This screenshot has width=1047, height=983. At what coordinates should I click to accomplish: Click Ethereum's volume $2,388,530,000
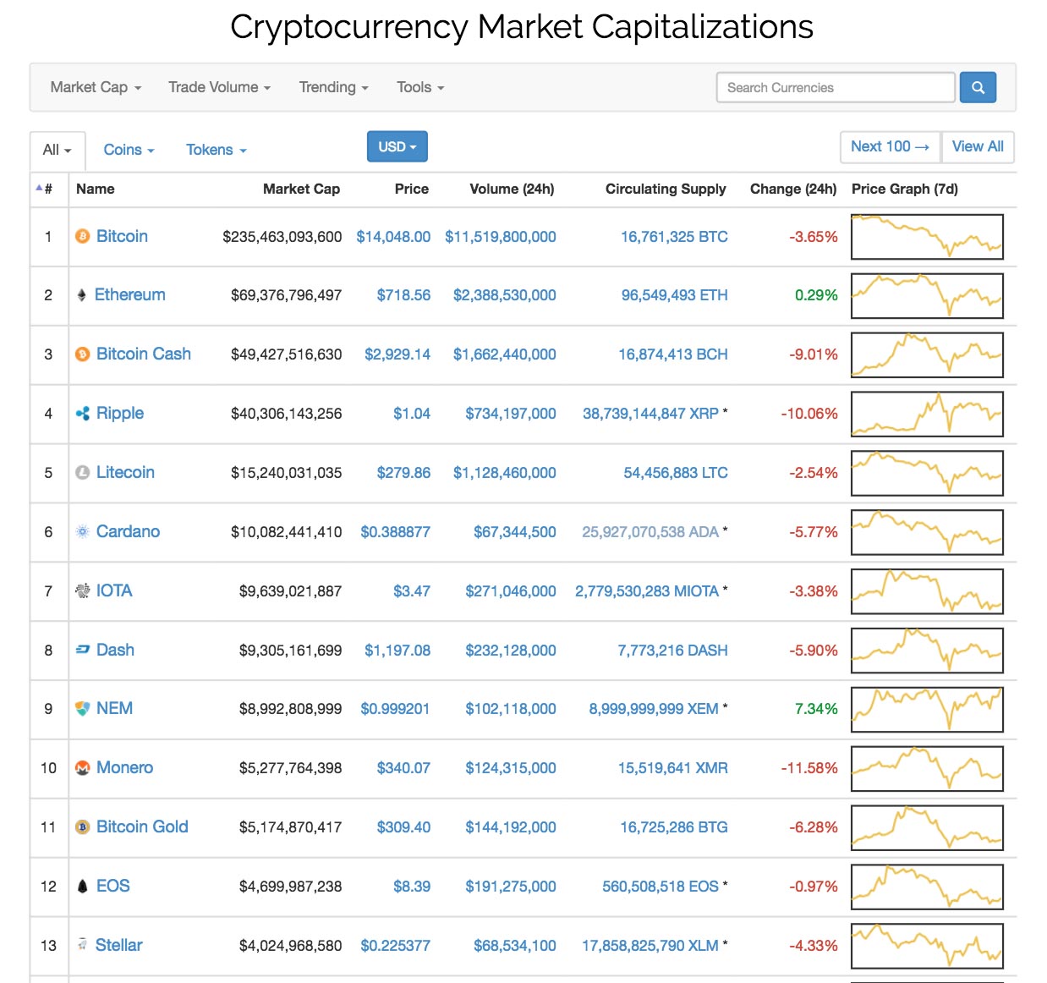click(x=505, y=295)
